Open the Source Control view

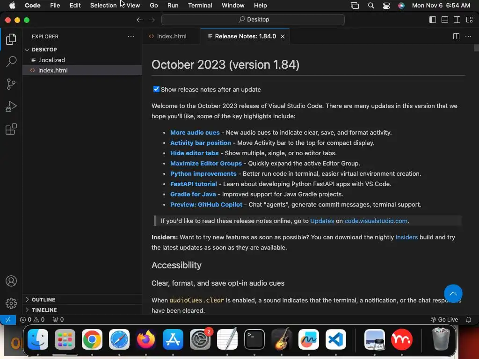[x=11, y=84]
